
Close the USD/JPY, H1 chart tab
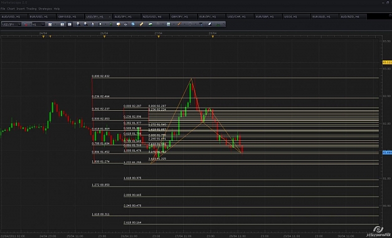click(x=110, y=17)
